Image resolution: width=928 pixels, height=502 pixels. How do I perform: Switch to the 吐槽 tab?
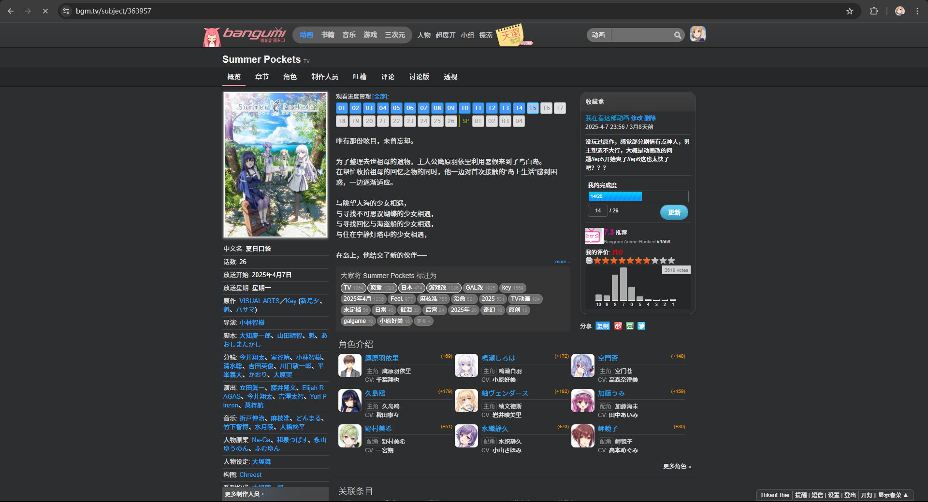coord(360,77)
